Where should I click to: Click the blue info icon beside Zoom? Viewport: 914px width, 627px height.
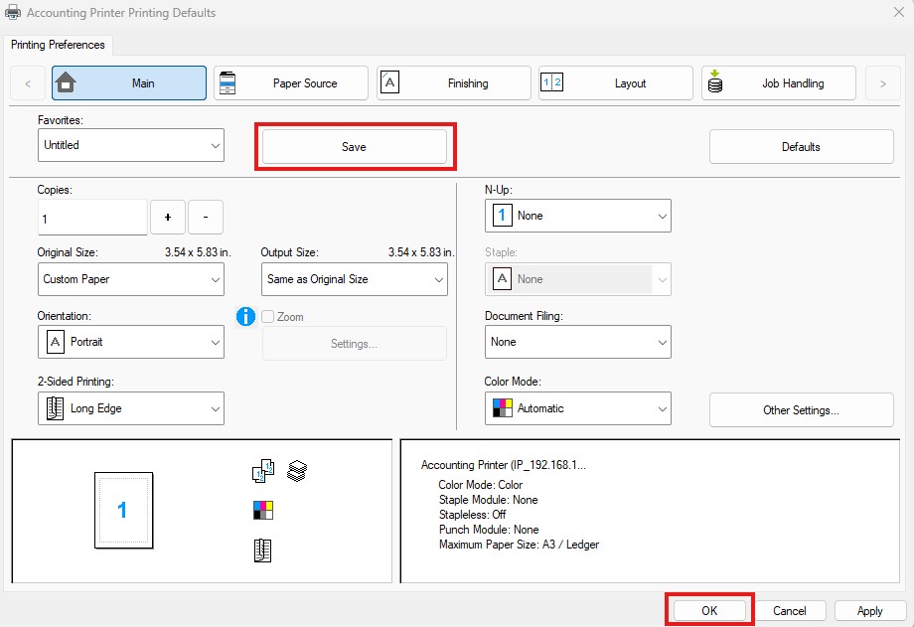pos(244,316)
